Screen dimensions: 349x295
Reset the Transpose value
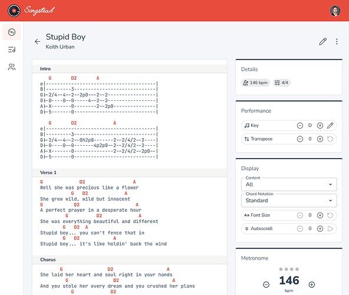point(330,139)
